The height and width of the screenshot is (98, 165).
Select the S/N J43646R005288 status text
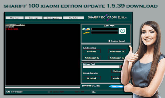click(x=14, y=92)
